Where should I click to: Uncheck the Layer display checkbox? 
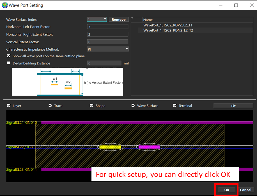(x=9, y=105)
